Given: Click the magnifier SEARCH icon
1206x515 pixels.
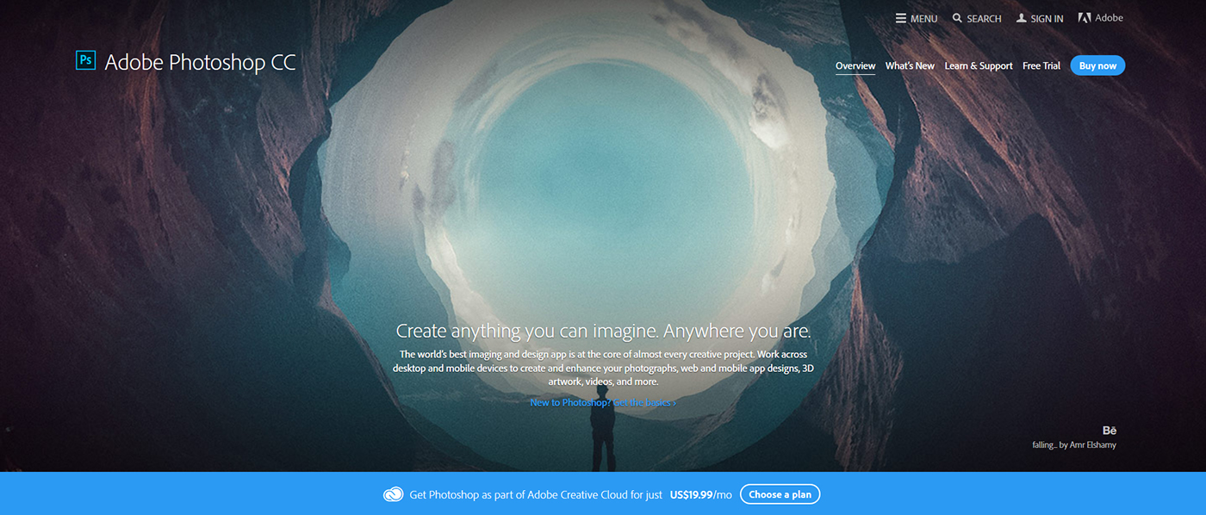Looking at the screenshot, I should (957, 18).
